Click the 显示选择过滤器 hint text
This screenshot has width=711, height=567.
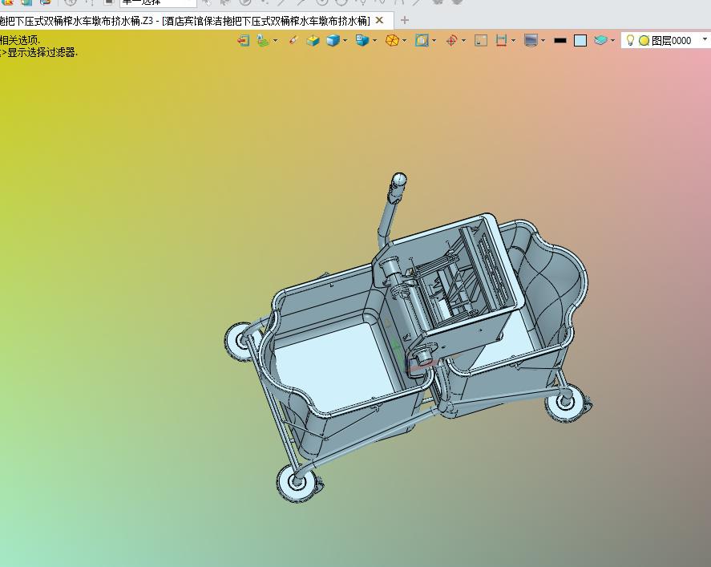tap(42, 53)
